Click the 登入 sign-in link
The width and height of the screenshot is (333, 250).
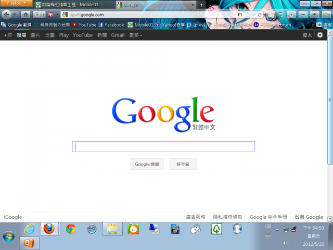307,35
